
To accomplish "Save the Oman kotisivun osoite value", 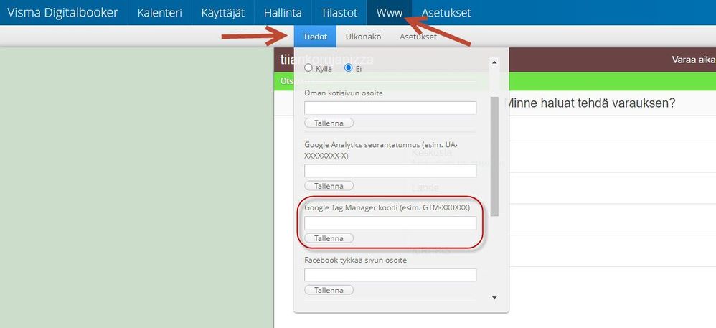I will pyautogui.click(x=329, y=123).
